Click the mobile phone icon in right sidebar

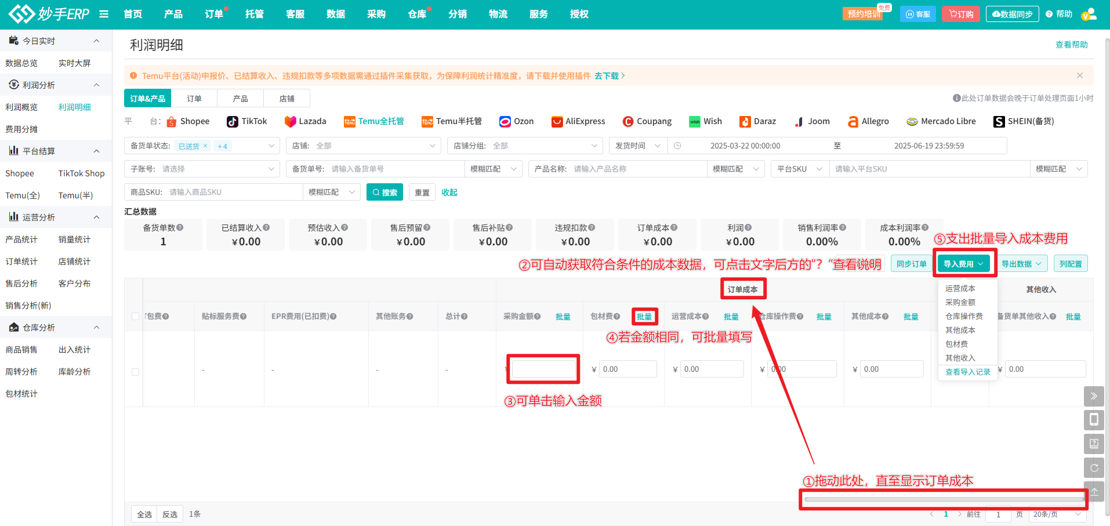[x=1094, y=419]
